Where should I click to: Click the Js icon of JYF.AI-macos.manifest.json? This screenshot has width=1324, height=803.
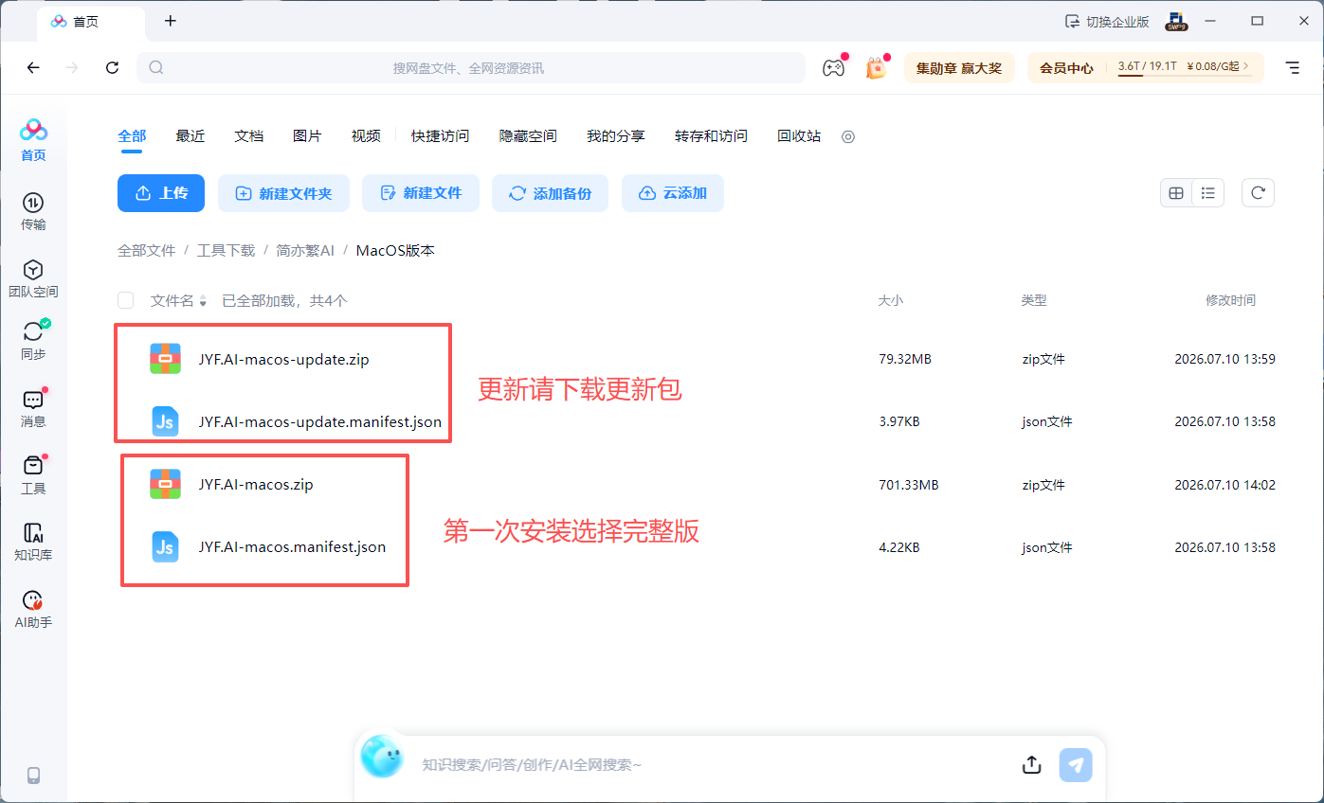165,546
